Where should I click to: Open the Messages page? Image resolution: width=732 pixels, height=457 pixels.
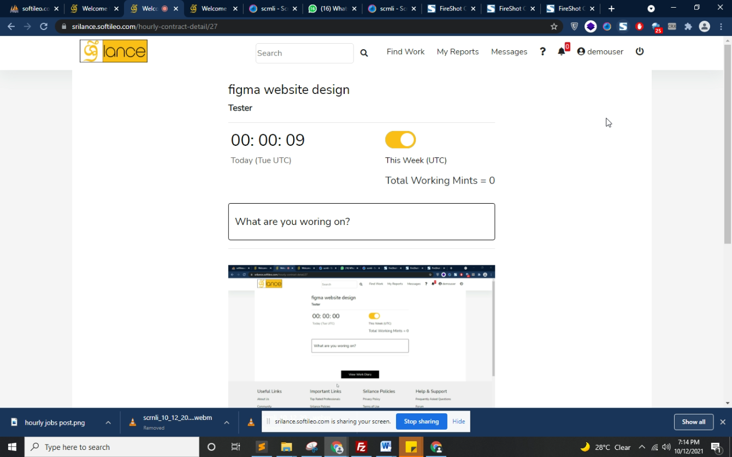tap(509, 51)
